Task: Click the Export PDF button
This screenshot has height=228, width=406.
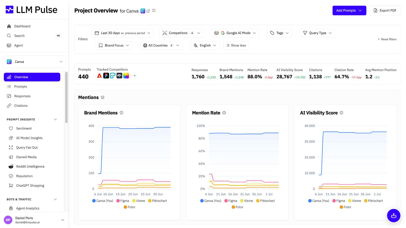Action: coord(385,10)
